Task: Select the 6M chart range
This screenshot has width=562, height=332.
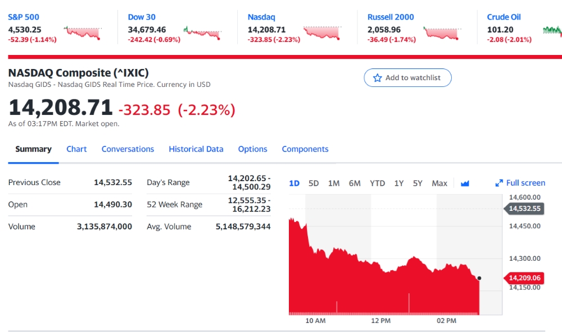Action: tap(355, 183)
